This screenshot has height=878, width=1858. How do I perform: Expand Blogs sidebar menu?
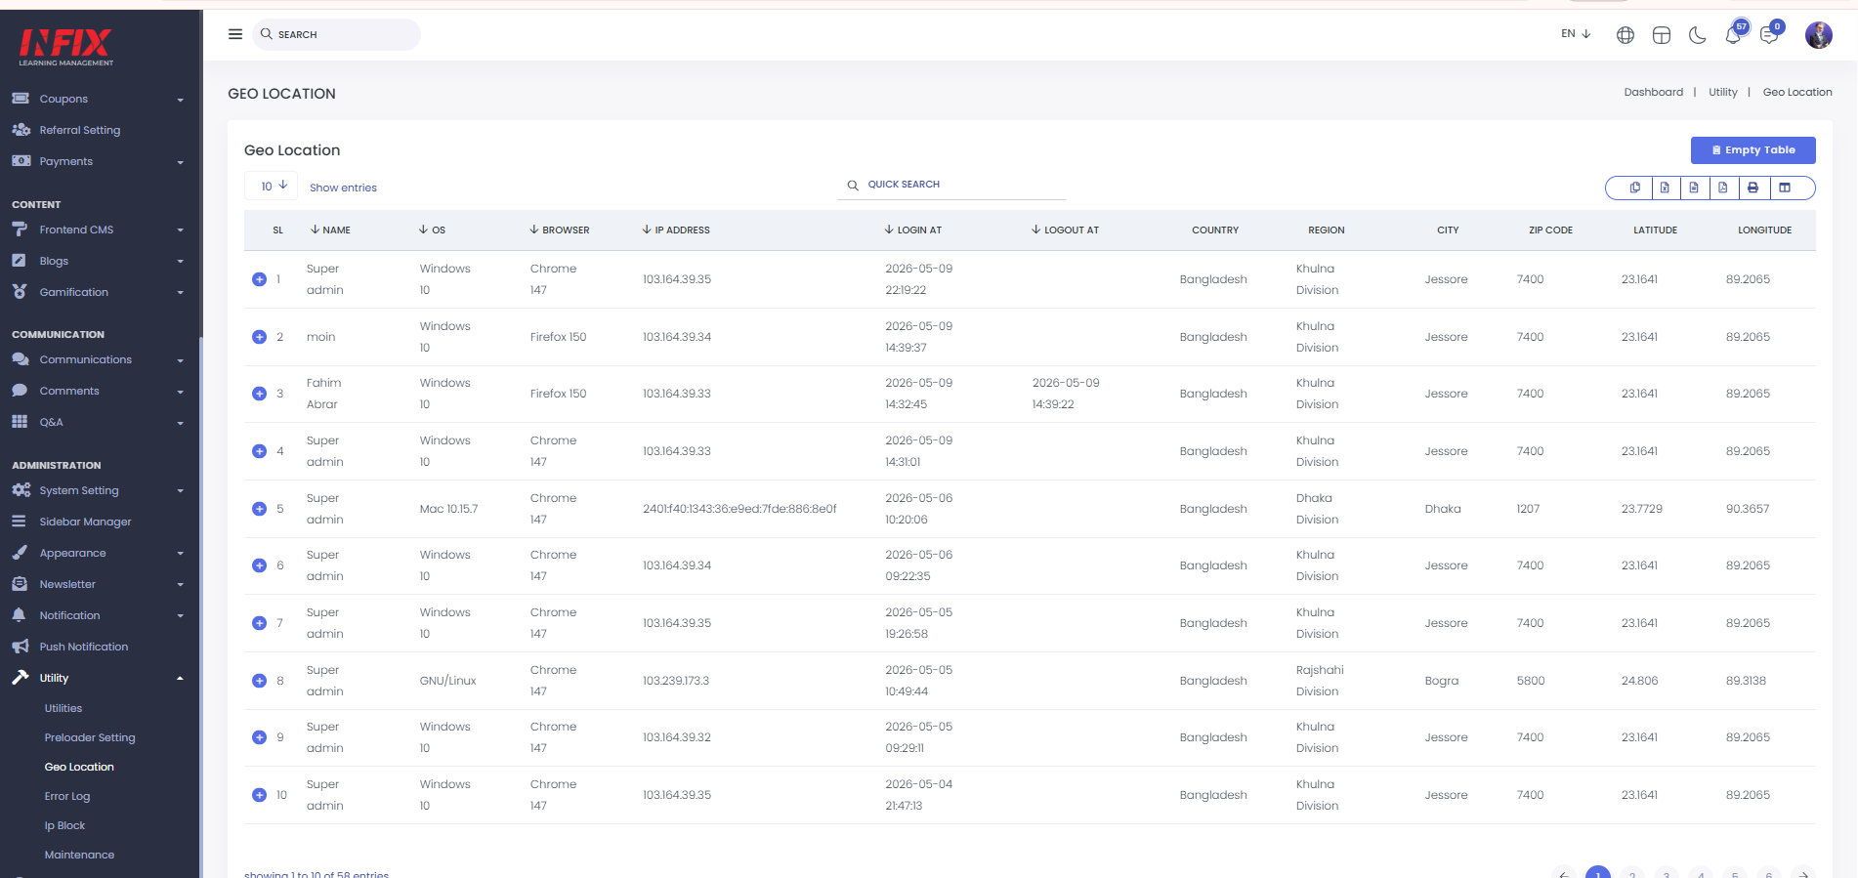98,261
